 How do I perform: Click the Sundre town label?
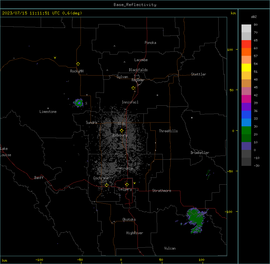[x=91, y=123]
